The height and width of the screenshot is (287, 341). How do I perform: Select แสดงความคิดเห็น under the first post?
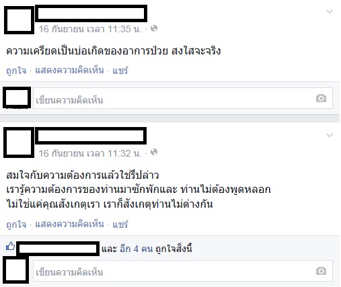[x=69, y=71]
